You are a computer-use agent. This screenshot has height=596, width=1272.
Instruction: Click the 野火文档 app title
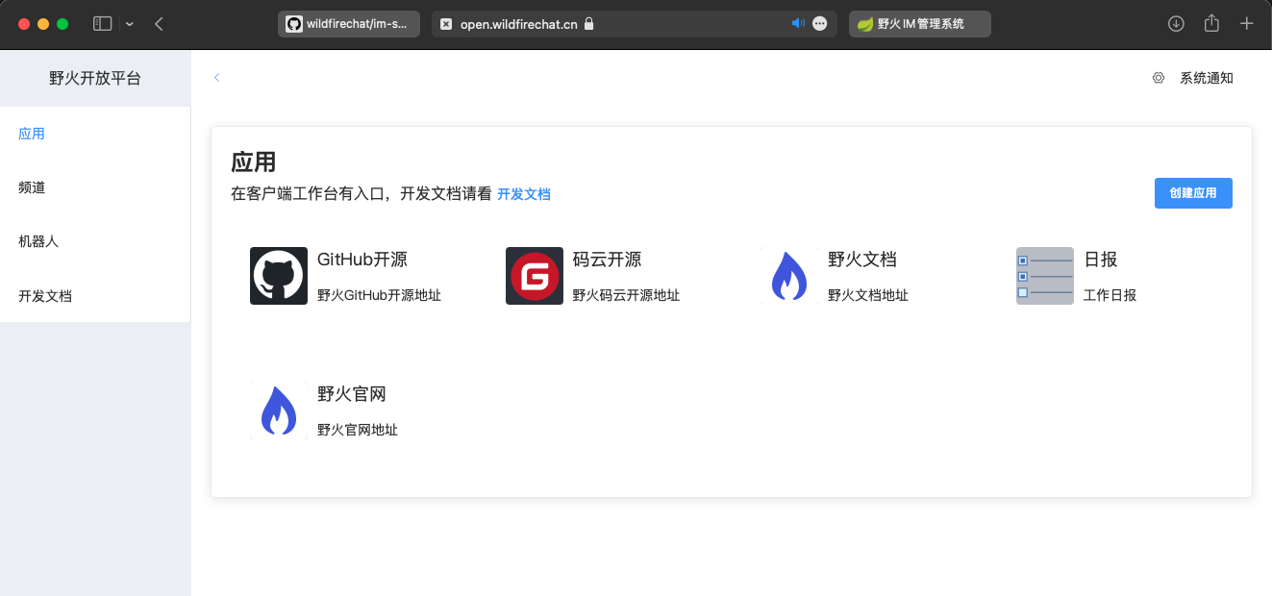(x=862, y=260)
